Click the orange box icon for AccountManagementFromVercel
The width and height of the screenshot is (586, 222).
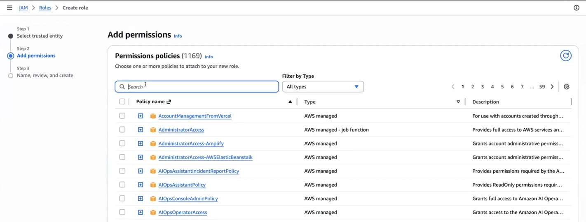(x=153, y=116)
